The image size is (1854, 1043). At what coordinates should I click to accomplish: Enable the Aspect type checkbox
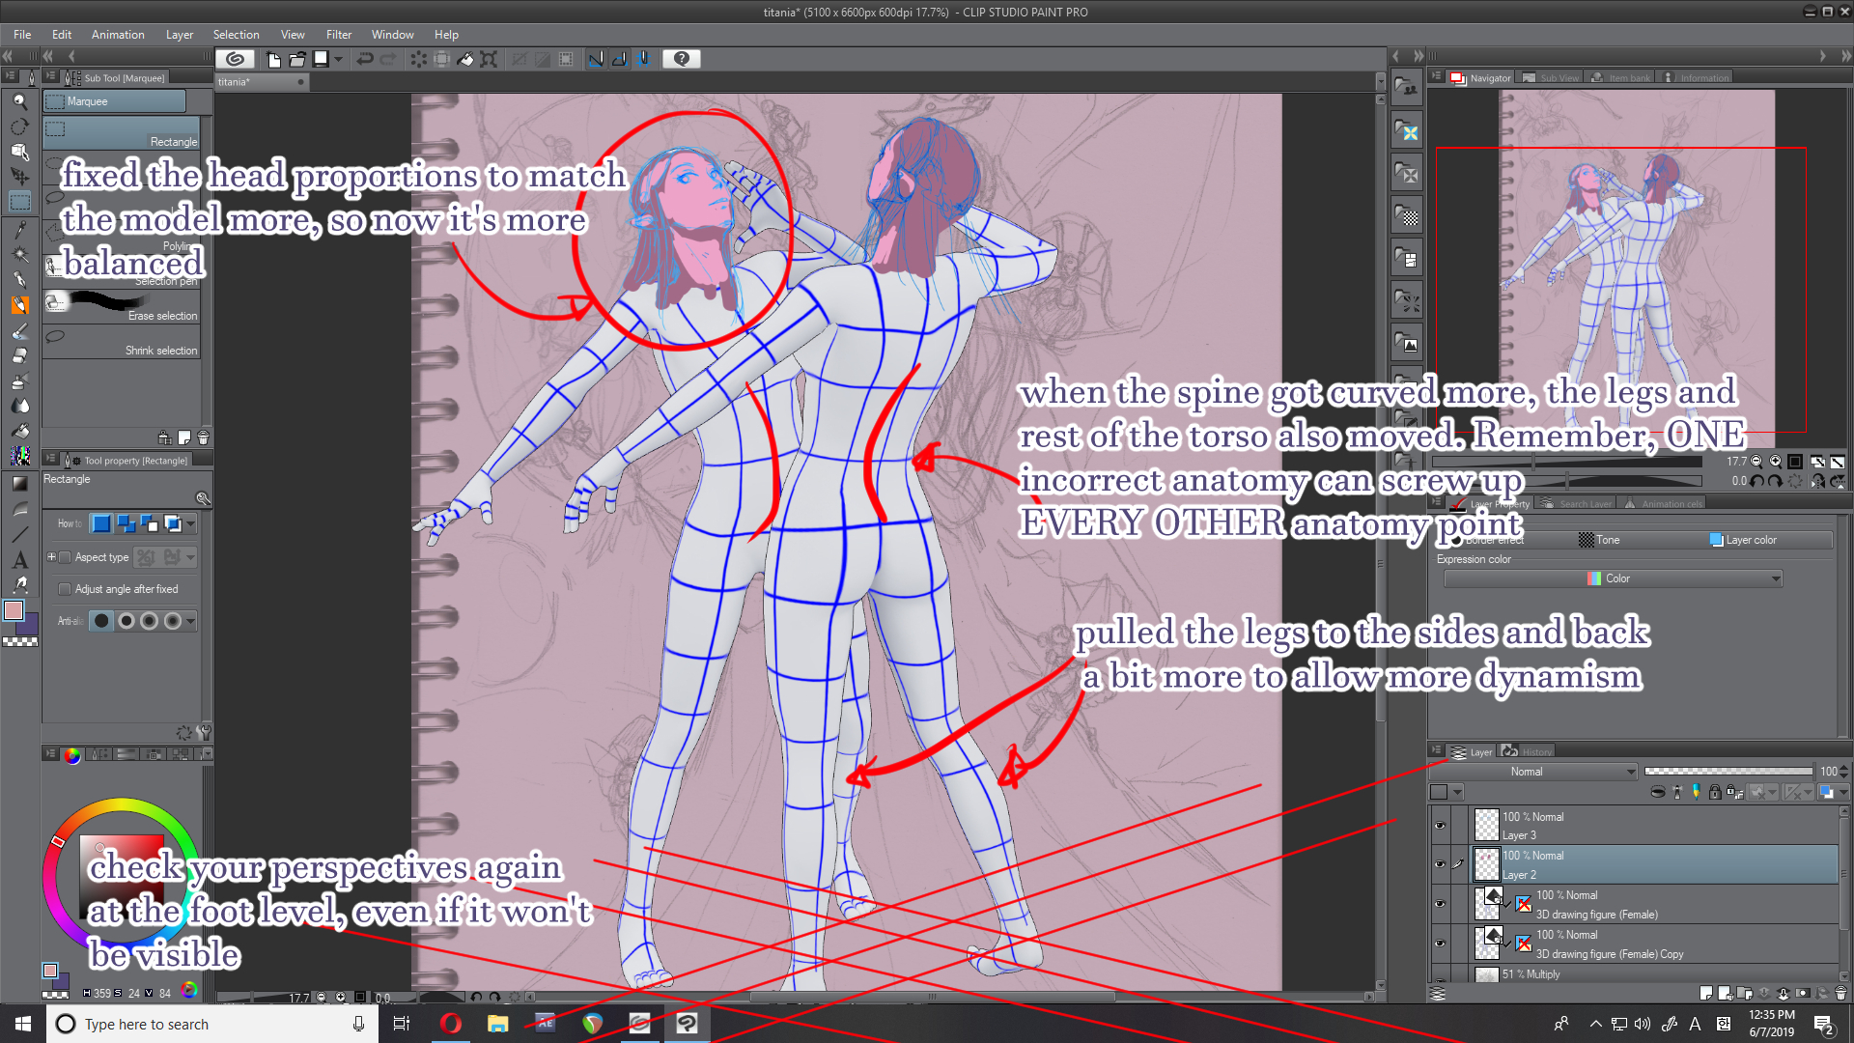coord(65,557)
